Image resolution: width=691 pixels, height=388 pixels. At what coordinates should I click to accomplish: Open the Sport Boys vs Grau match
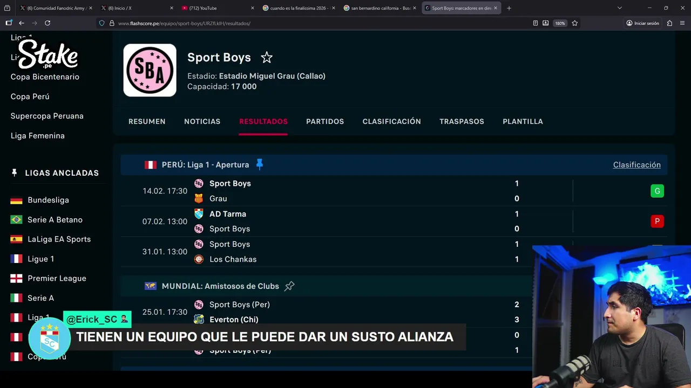394,191
